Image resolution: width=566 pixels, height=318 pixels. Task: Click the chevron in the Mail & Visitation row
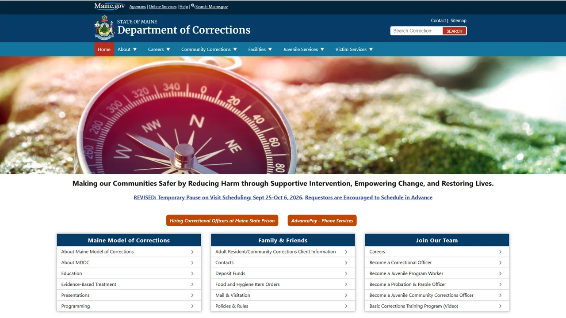346,295
